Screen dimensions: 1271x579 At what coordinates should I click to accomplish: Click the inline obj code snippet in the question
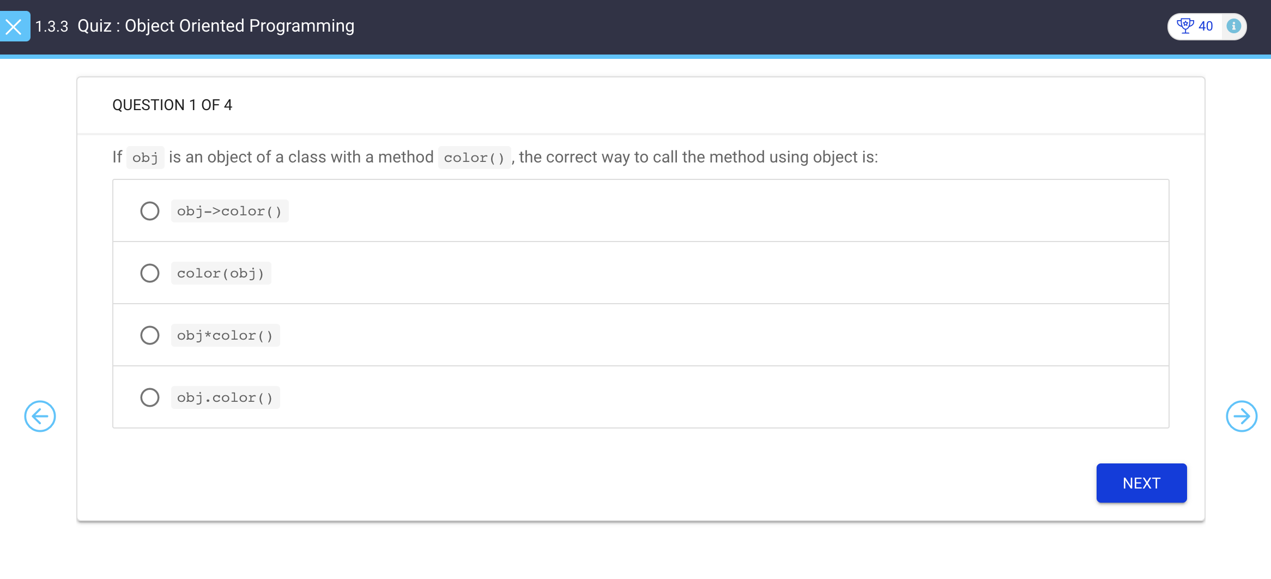tap(145, 158)
